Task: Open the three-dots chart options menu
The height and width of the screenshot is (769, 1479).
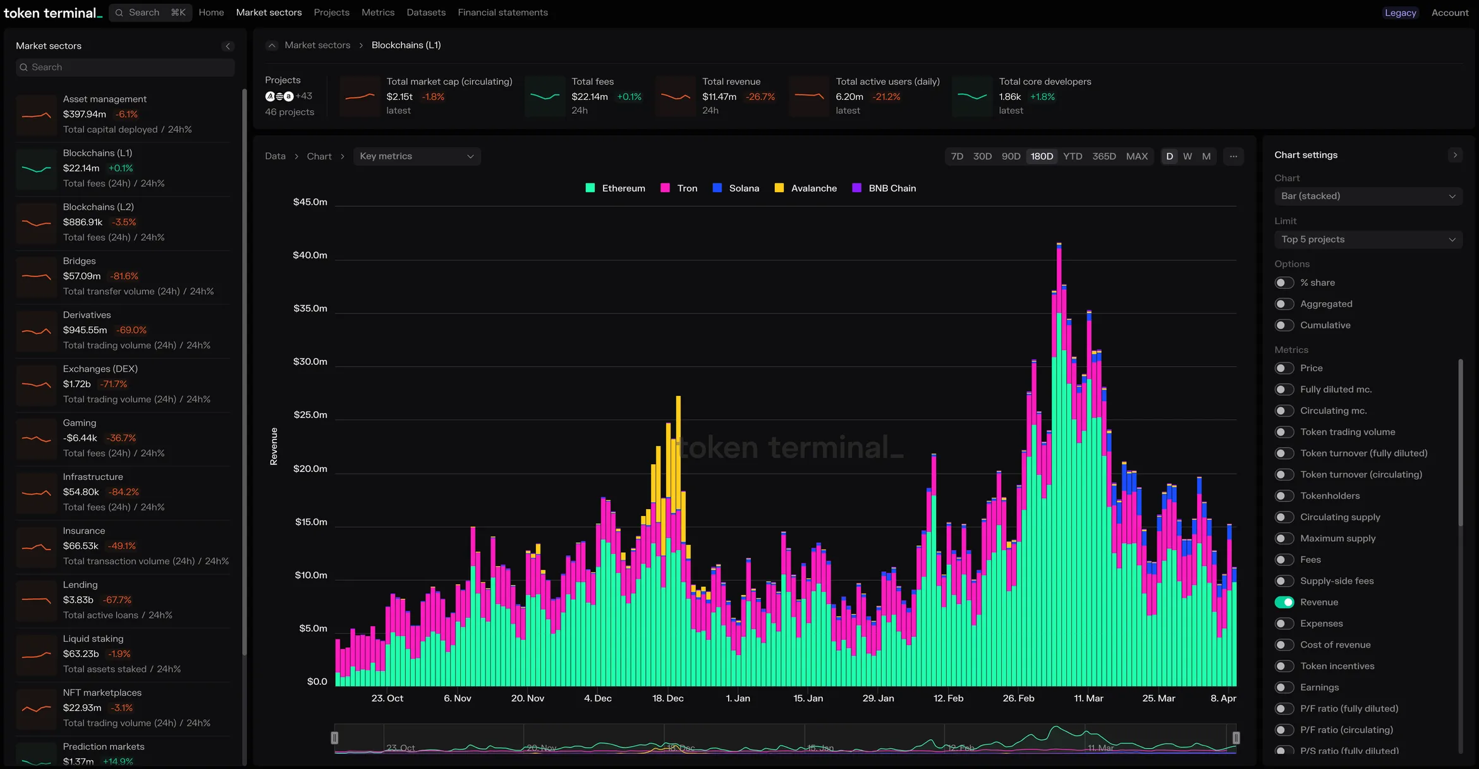Action: coord(1233,156)
